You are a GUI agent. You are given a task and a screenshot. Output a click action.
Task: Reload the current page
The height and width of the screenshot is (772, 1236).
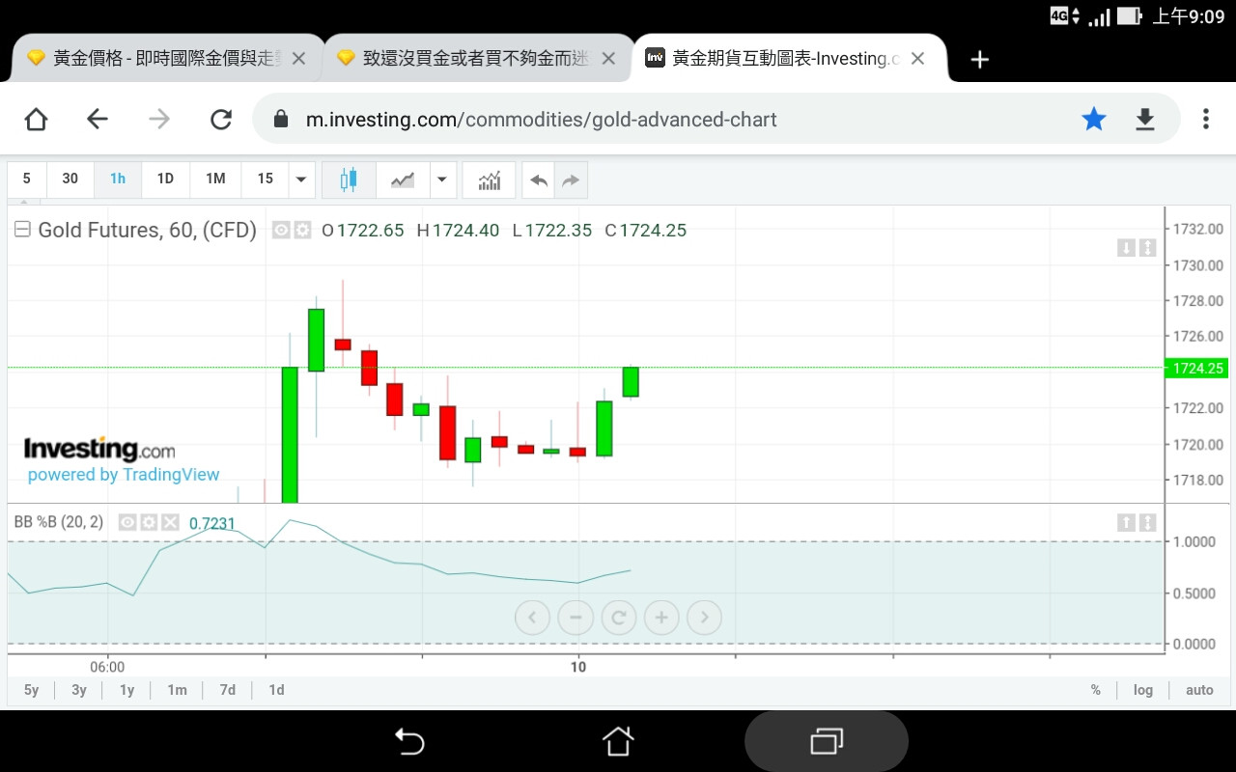point(221,119)
